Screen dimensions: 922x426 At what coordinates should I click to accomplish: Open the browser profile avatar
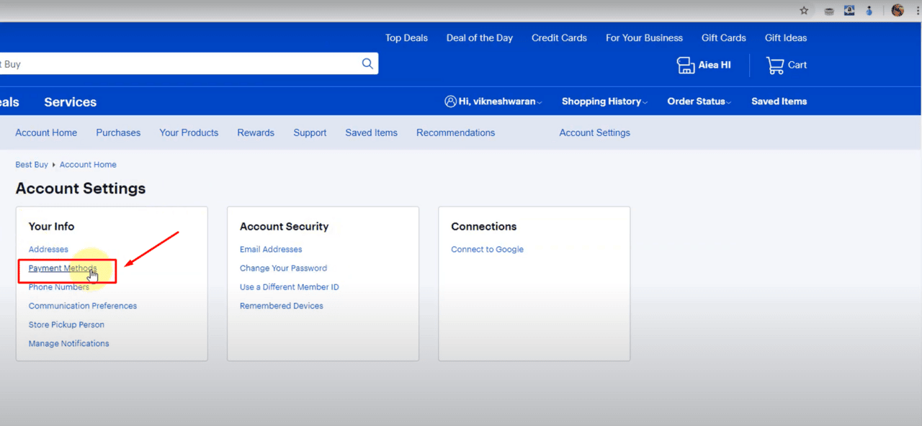[x=898, y=11]
